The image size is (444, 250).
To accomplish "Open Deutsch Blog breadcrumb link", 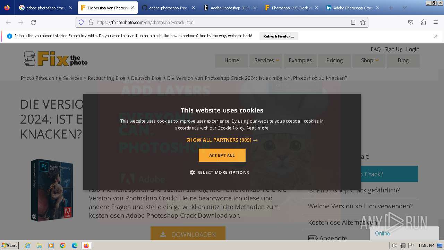I will 146,78.
